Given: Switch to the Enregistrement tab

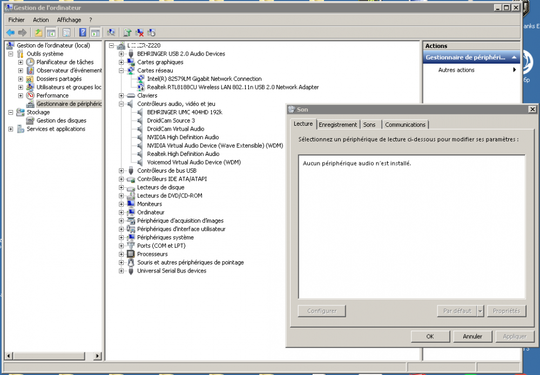Looking at the screenshot, I should (x=338, y=125).
